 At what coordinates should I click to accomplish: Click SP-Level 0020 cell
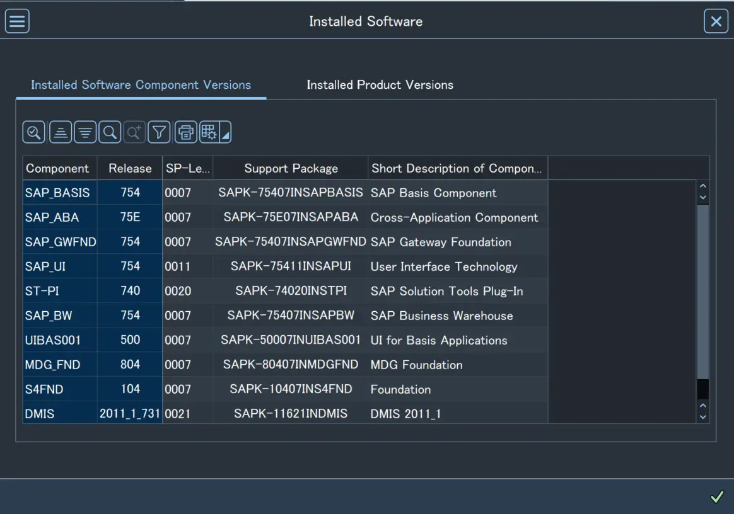tap(187, 291)
